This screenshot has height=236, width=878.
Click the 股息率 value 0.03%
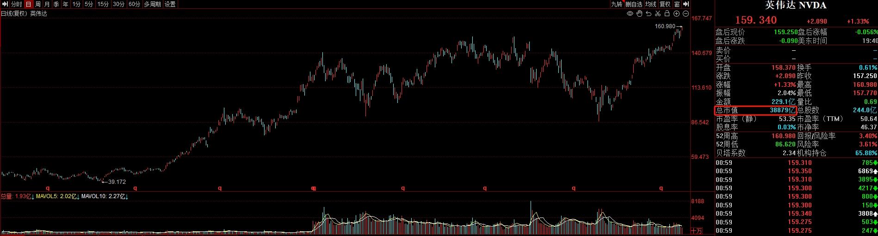[787, 127]
